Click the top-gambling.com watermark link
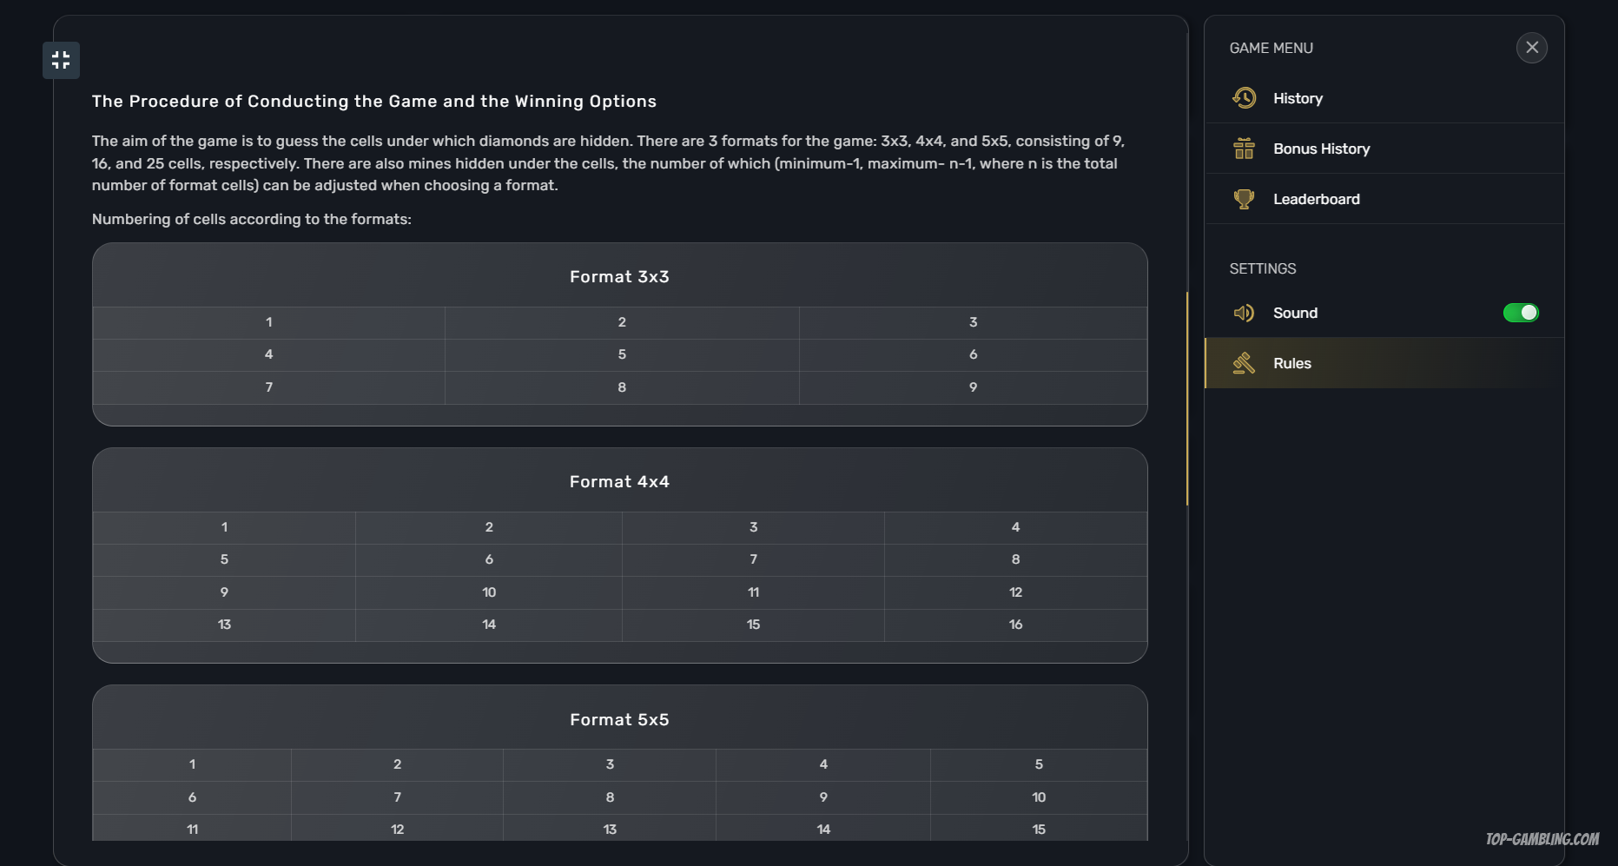Screen dimensions: 1618x866 point(1542,839)
